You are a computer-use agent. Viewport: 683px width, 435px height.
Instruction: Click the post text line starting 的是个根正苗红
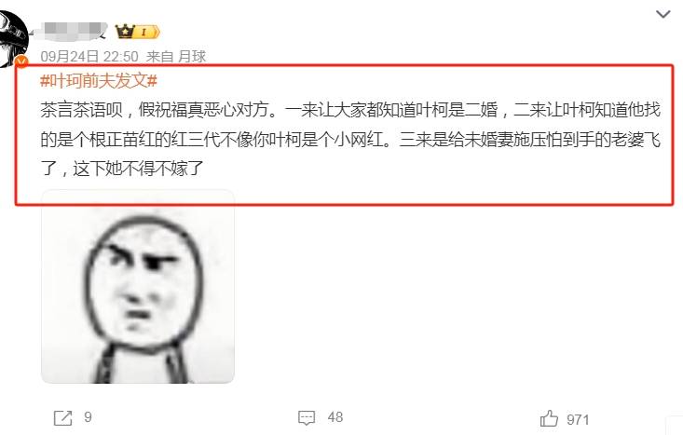tap(350, 139)
